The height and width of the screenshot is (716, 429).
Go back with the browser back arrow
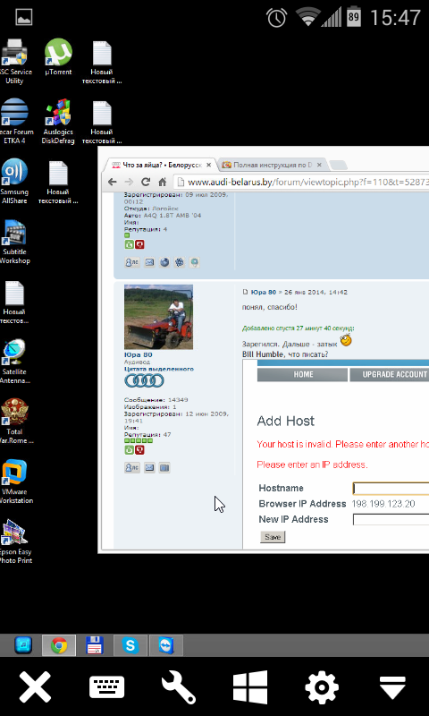[x=112, y=183]
